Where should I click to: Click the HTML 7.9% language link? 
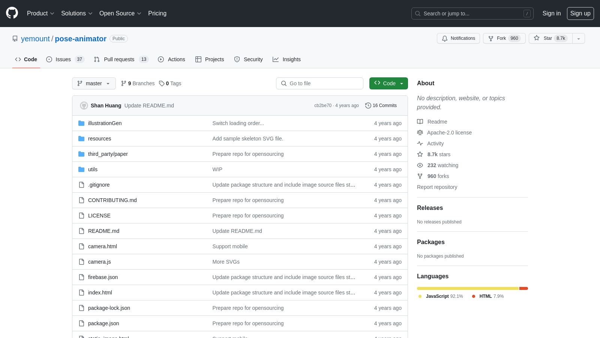[488, 296]
